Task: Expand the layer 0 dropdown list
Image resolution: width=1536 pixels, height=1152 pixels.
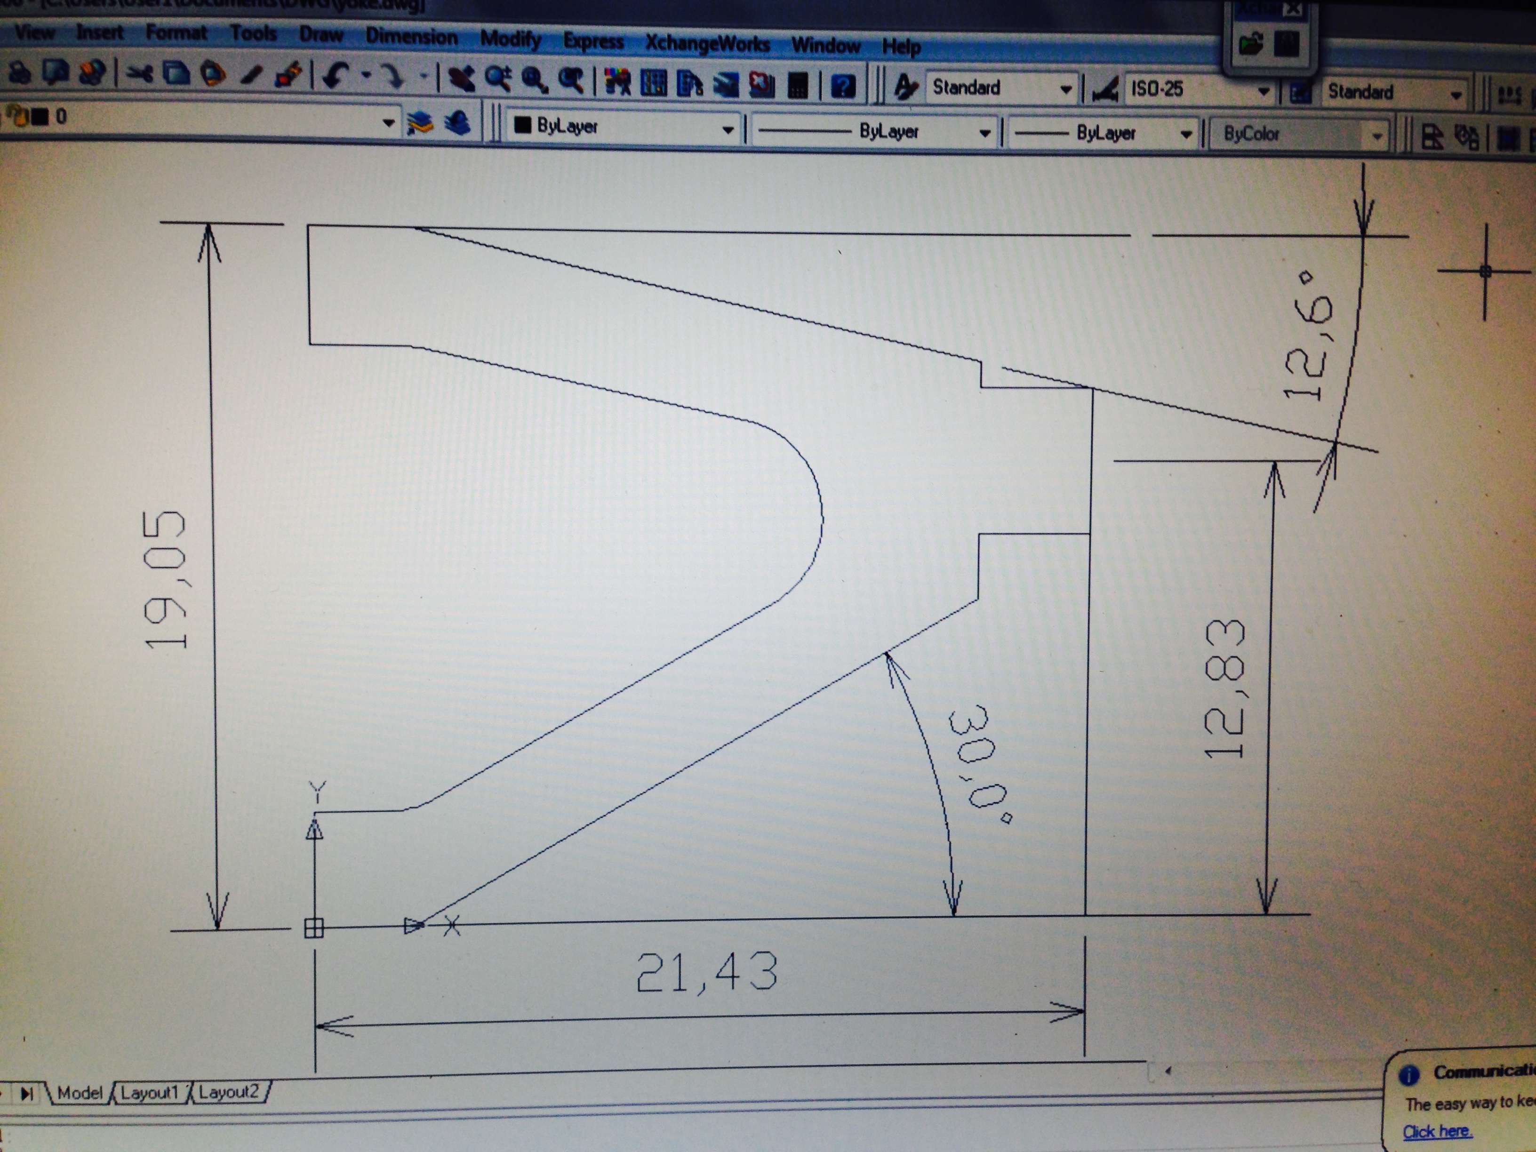Action: [x=388, y=123]
